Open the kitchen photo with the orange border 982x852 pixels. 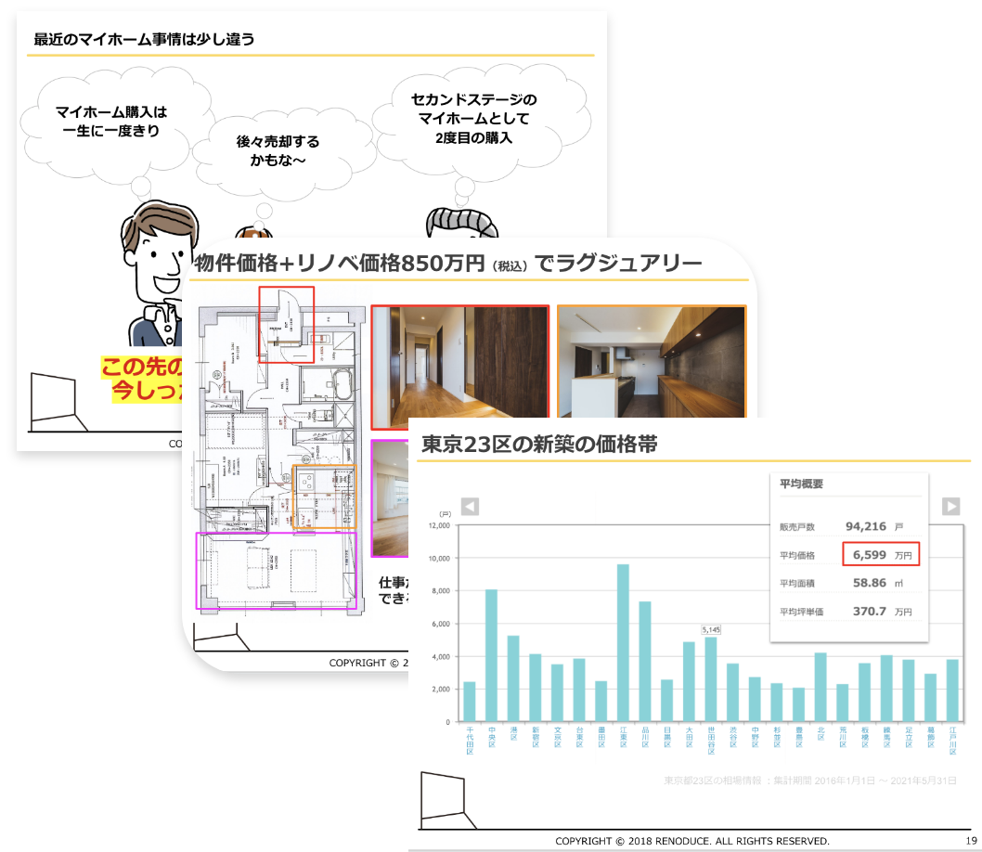pos(651,363)
